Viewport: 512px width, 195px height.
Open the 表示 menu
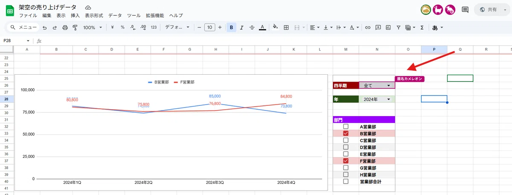click(61, 15)
